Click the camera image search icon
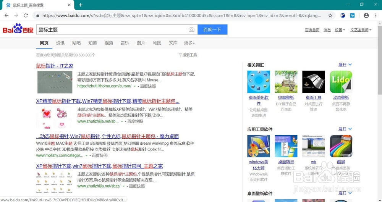This screenshot has width=382, height=202. click(191, 29)
